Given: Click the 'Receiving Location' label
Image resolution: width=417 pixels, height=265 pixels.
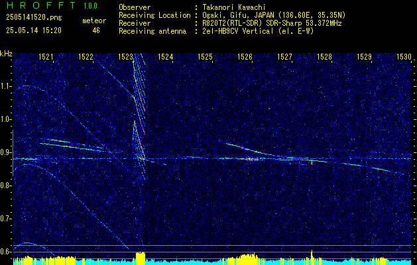Looking at the screenshot, I should pyautogui.click(x=154, y=15).
